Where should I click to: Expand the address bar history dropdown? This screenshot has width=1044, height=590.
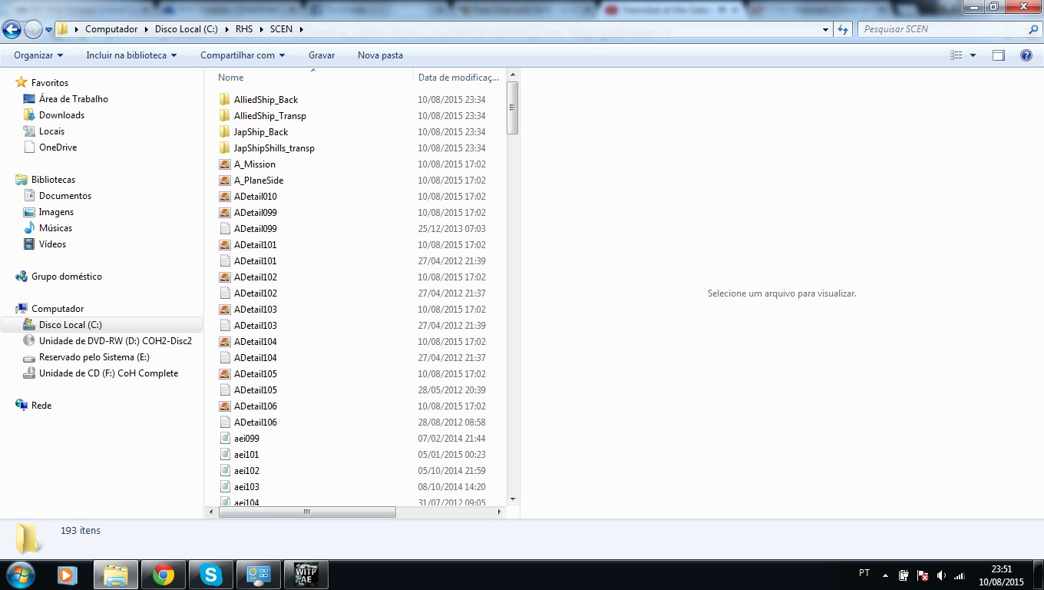tap(825, 29)
